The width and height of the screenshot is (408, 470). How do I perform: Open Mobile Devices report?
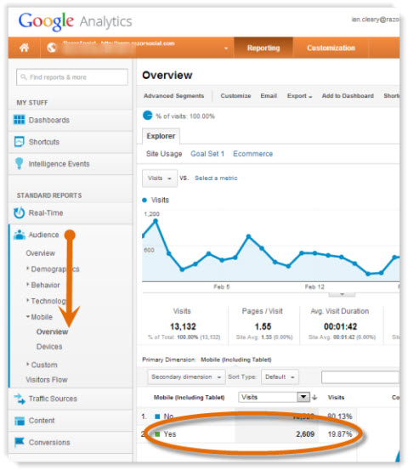[49, 347]
